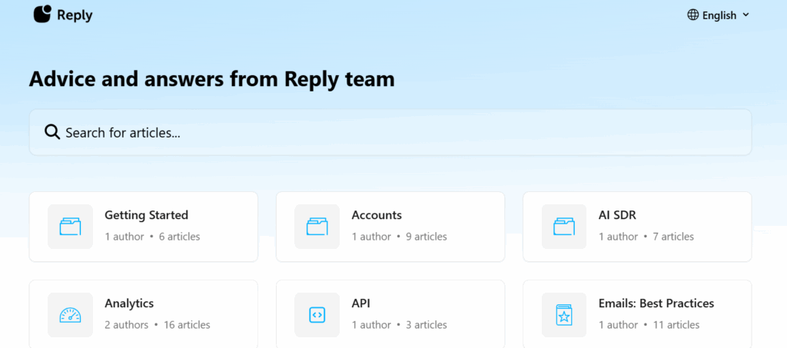Click the Reply logo icon
Screen dimensions: 787x348
(43, 14)
